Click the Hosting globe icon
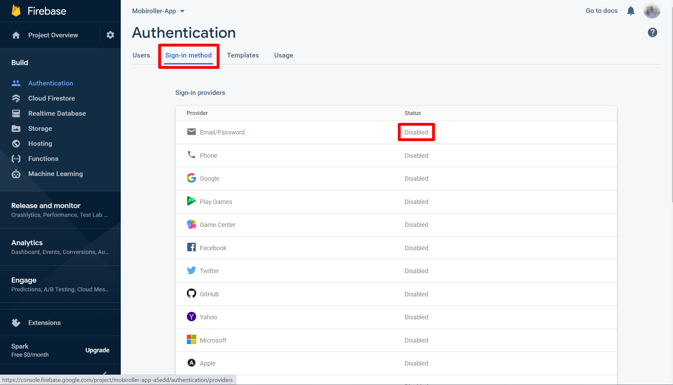The image size is (673, 385). tap(16, 144)
